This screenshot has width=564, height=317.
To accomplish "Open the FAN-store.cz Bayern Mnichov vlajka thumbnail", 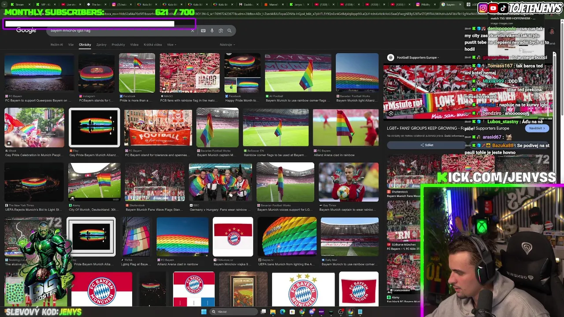I will [x=233, y=236].
